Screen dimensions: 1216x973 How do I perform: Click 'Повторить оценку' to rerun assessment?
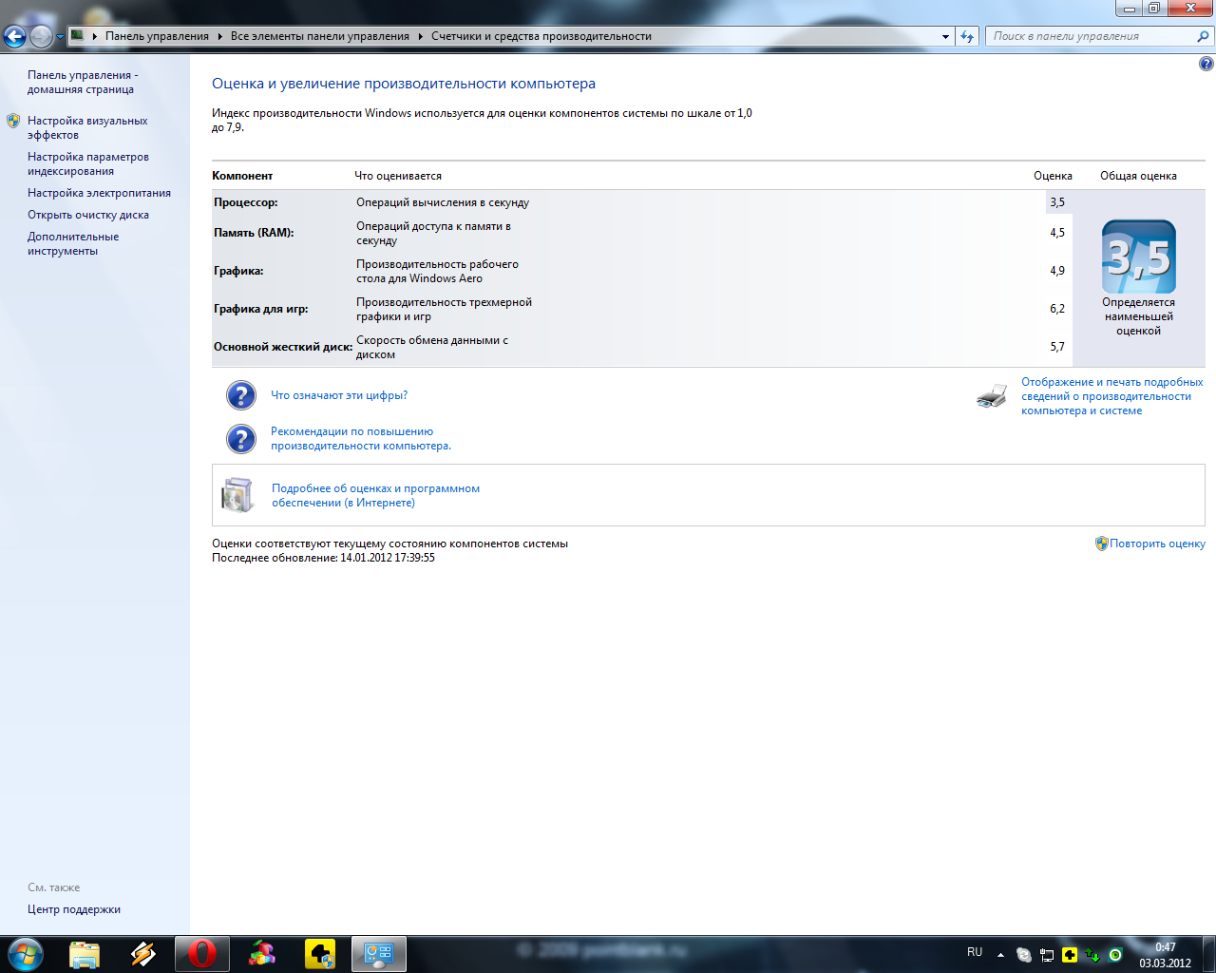1157,544
